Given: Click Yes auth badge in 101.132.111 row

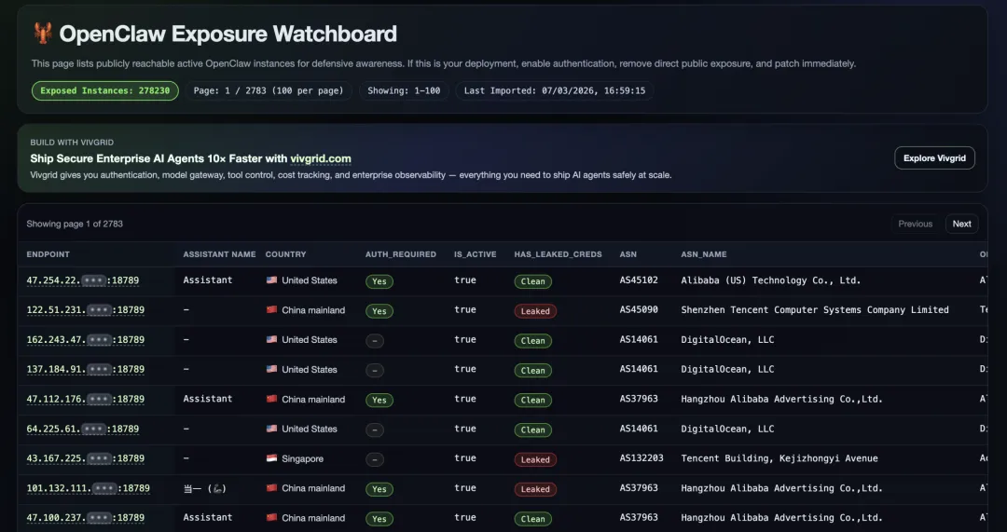Looking at the screenshot, I should tap(379, 489).
